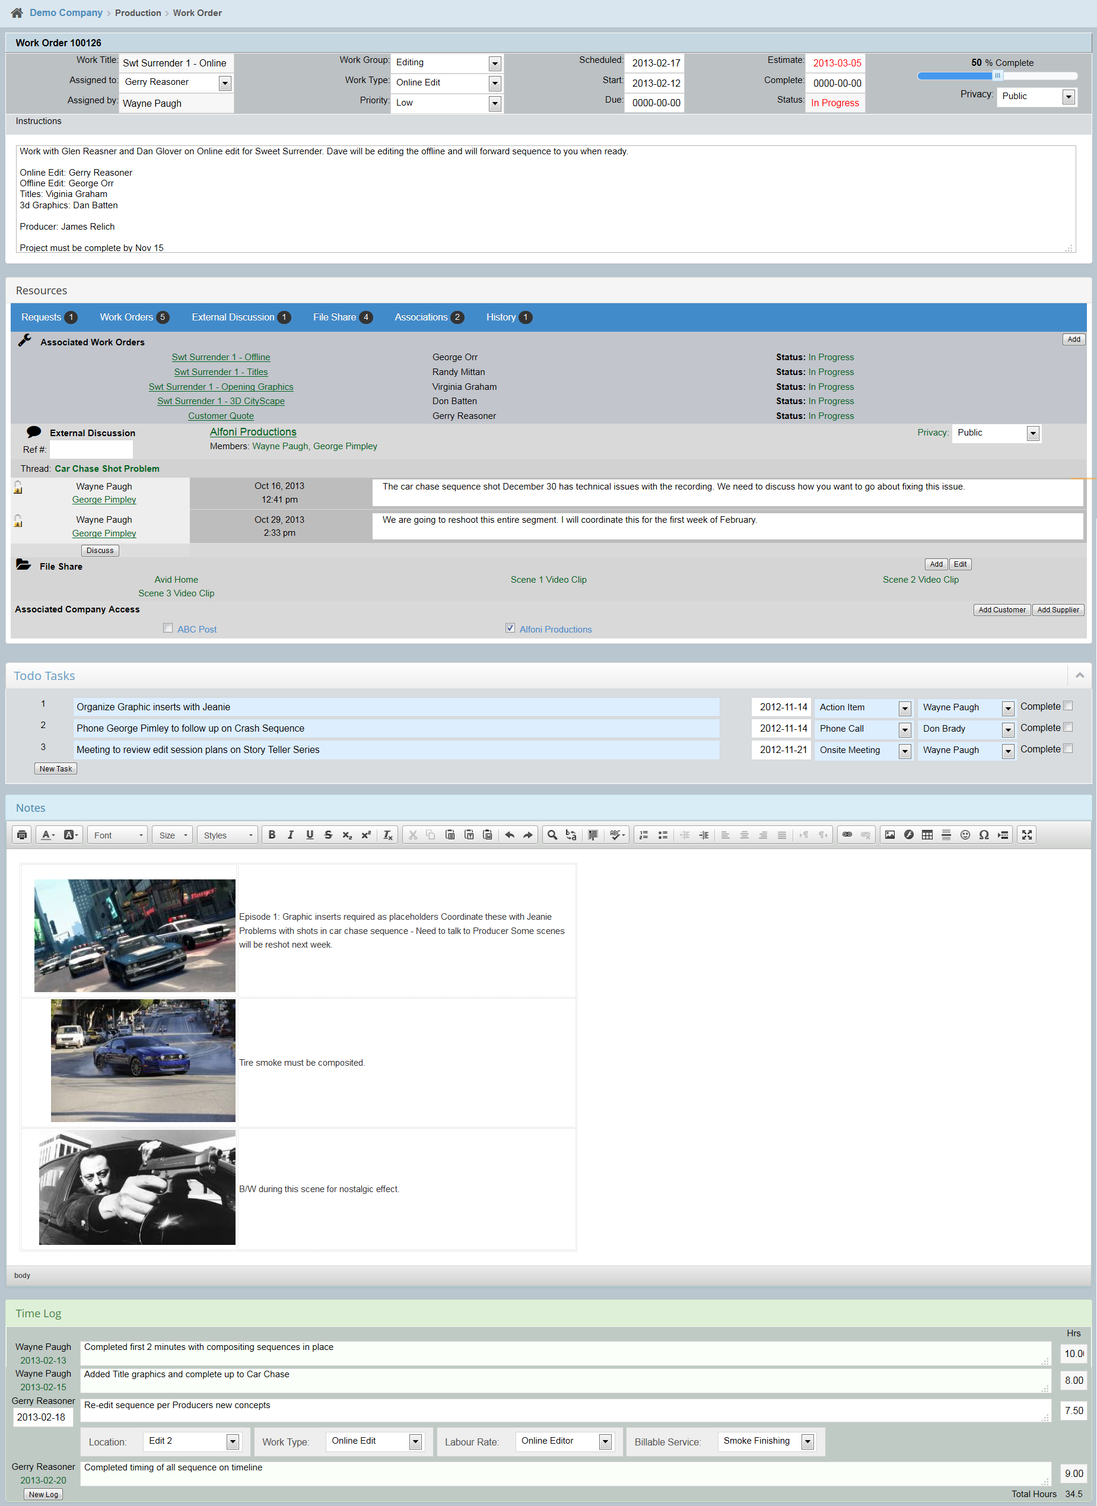Tick the ABC Post access checkbox
Image resolution: width=1097 pixels, height=1506 pixels.
(x=168, y=628)
